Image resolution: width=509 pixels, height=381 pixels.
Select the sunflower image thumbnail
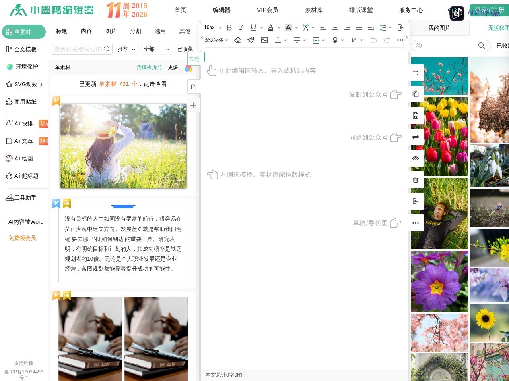tap(490, 323)
